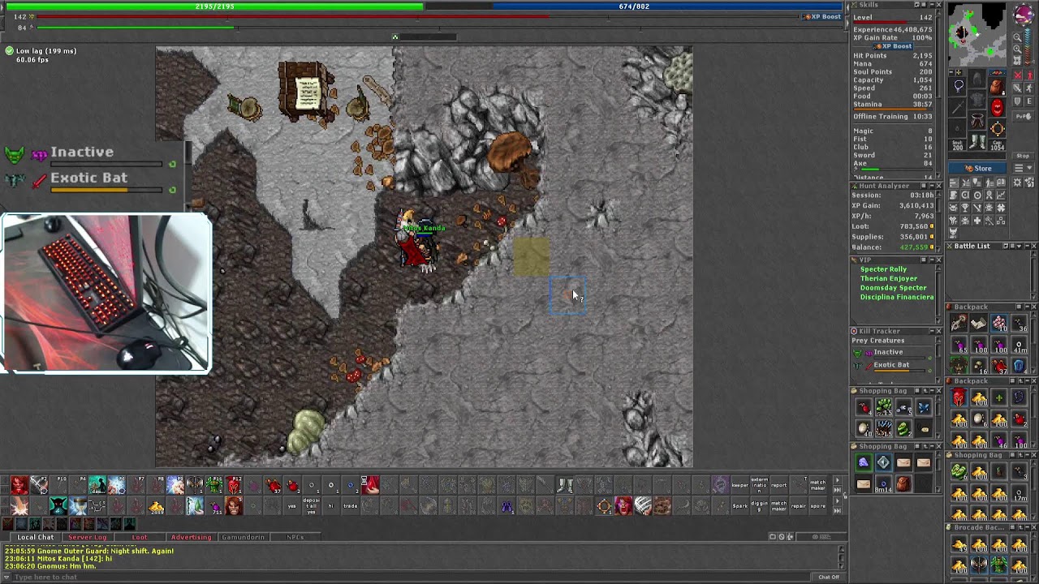This screenshot has height=584, width=1039.
Task: Click the helmet equipment slot
Action: [977, 79]
